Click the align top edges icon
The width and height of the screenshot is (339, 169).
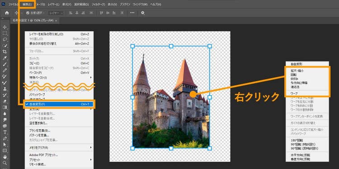101,13
